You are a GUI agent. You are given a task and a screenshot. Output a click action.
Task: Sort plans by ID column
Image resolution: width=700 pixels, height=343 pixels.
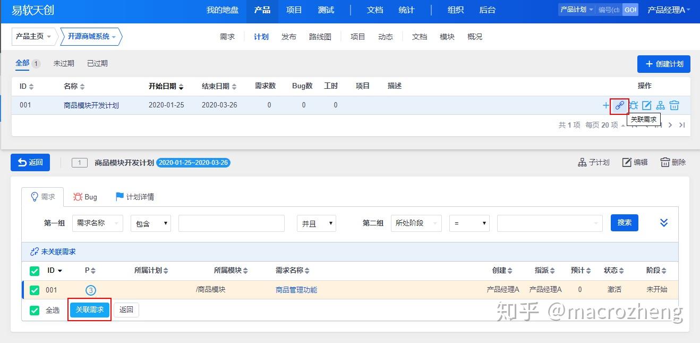[x=27, y=86]
